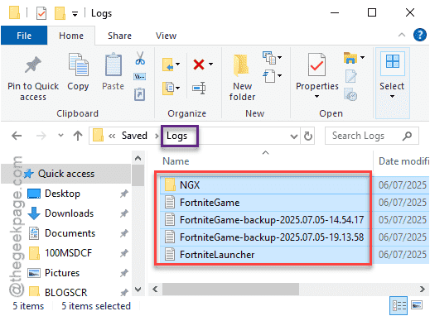Open the File menu tab
The height and width of the screenshot is (316, 430).
24,36
